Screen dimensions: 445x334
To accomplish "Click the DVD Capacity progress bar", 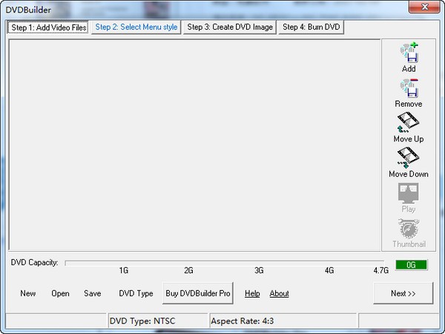I will tap(226, 262).
